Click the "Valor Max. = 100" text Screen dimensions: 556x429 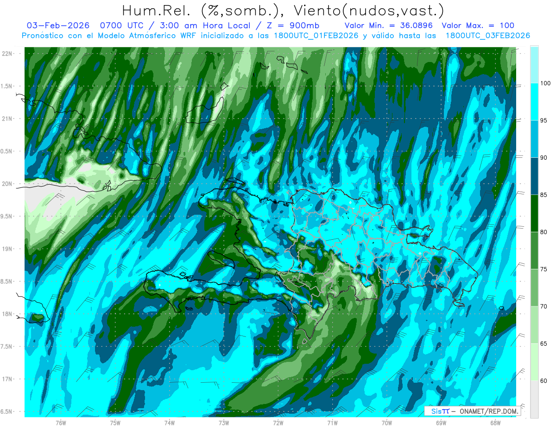tap(478, 25)
